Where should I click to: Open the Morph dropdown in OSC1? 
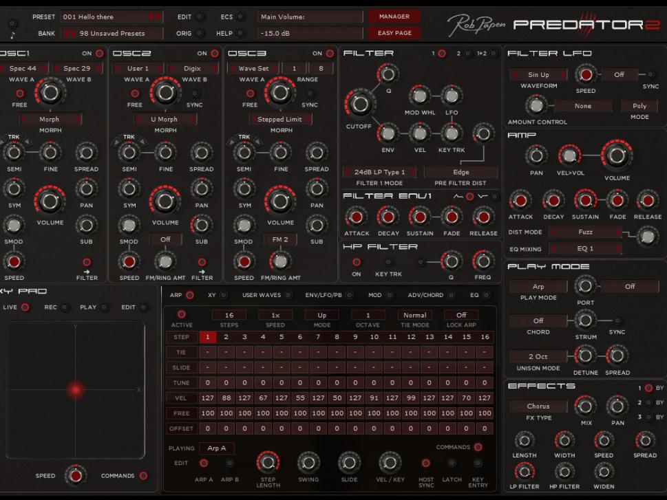[x=50, y=120]
